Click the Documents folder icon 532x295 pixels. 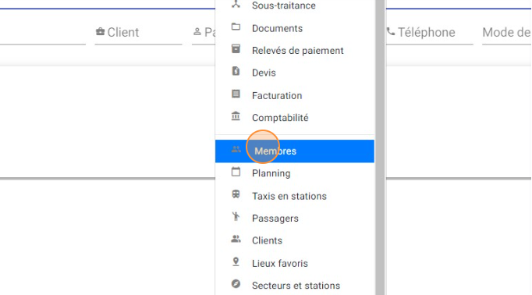[x=236, y=27]
